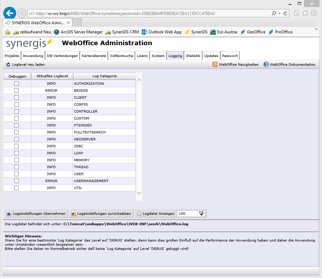The width and height of the screenshot is (322, 278).
Task: Expand the KB size stepper arrow
Action: coord(202,213)
